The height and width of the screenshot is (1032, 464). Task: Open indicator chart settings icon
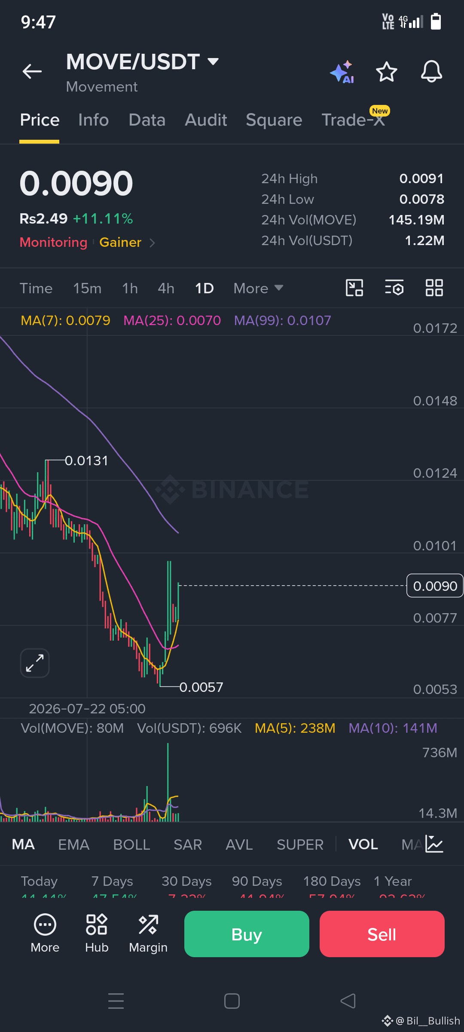coord(434,844)
